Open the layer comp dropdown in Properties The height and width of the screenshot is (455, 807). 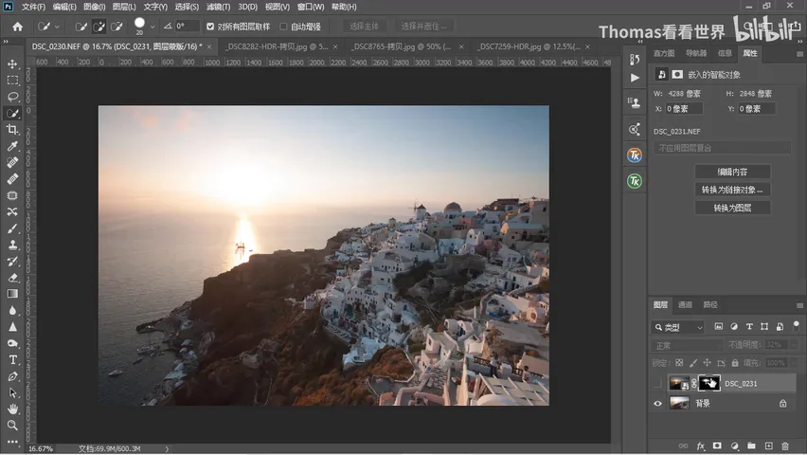pyautogui.click(x=722, y=148)
